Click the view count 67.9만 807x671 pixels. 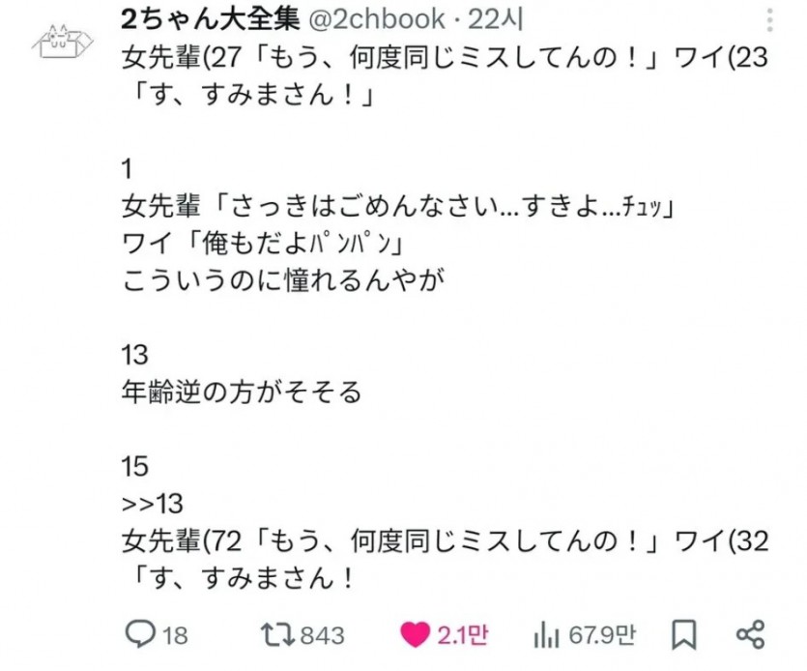[602, 635]
